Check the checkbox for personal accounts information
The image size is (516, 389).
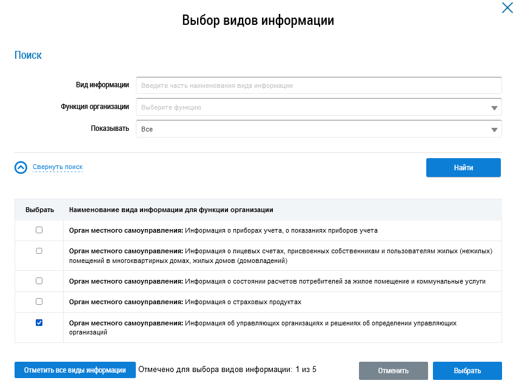pyautogui.click(x=39, y=251)
